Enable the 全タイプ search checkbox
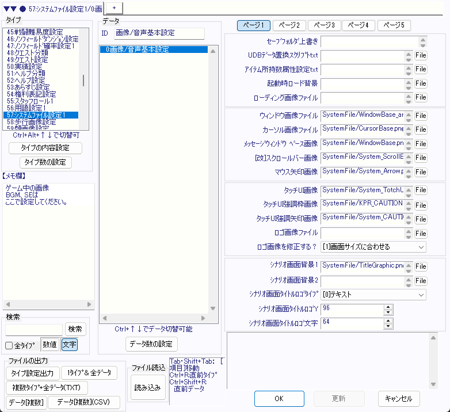Viewport: 450px width, 412px height. coord(9,346)
